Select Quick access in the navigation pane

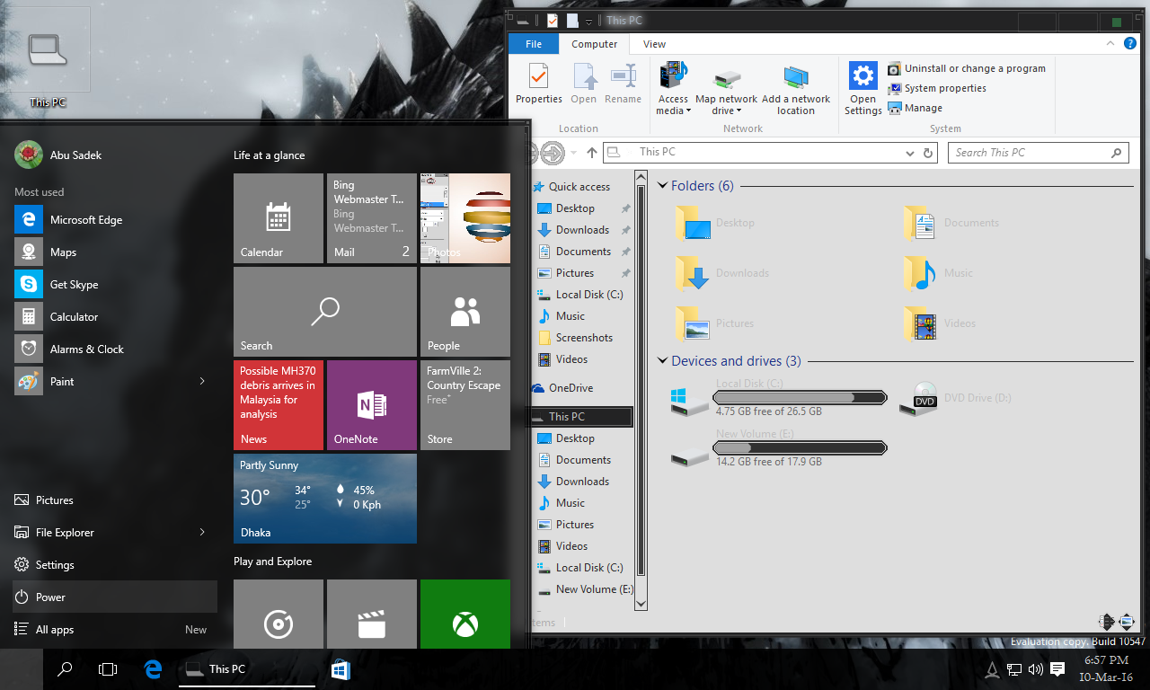[571, 187]
